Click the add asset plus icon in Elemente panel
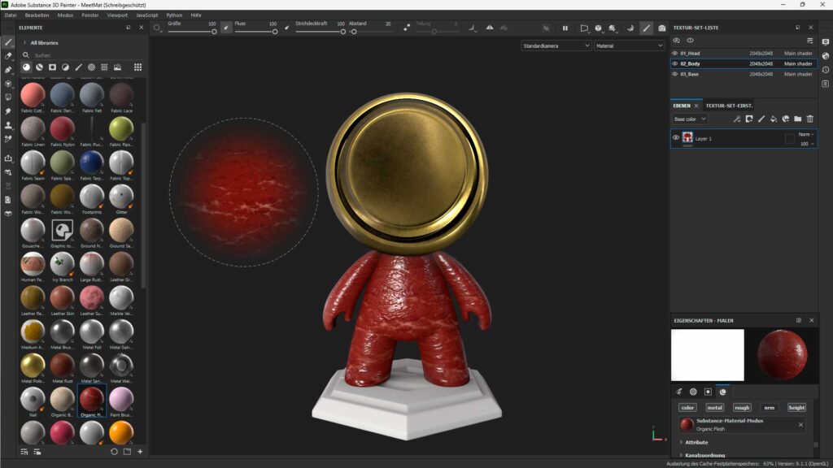Viewport: 833px width, 468px height. (x=140, y=452)
